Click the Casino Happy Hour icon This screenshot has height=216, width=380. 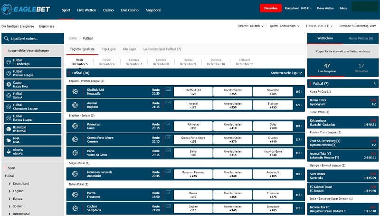9,85
